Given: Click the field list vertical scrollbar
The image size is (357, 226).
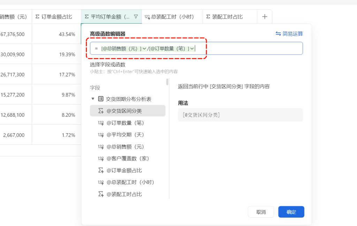Looking at the screenshot, I should point(167,82).
